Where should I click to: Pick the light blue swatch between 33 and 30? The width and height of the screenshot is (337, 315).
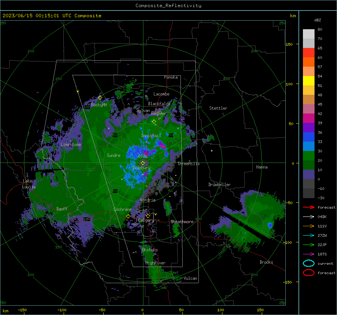point(309,146)
